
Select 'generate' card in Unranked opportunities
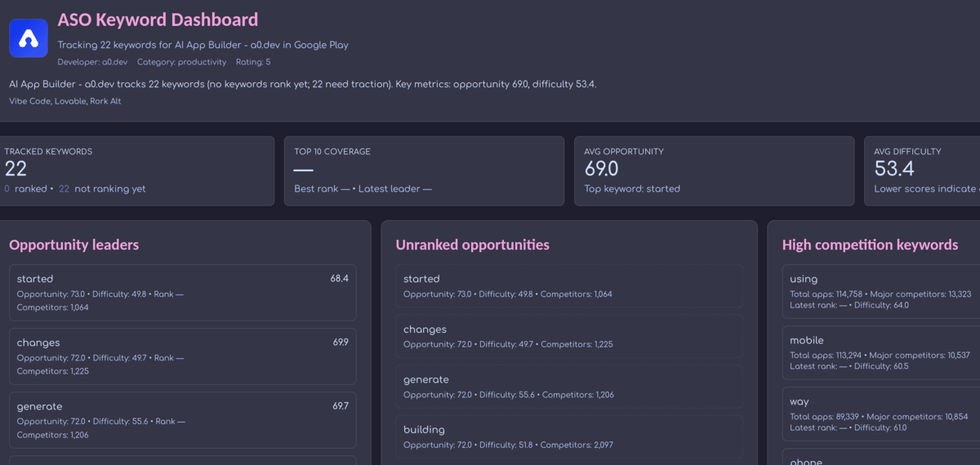(569, 386)
